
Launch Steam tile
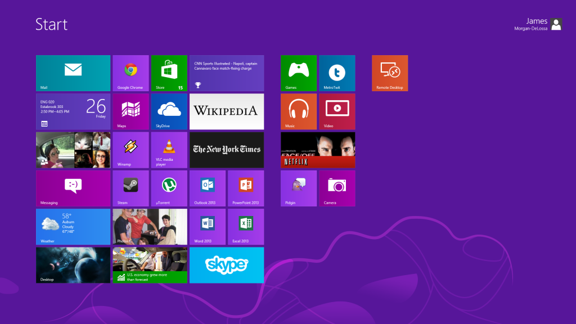(130, 188)
